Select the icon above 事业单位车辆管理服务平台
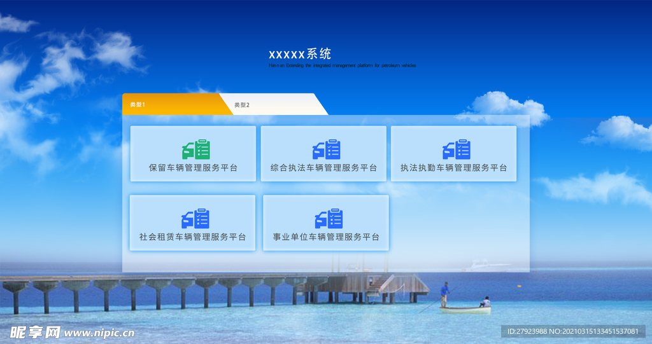This screenshot has width=652, height=344. click(329, 219)
